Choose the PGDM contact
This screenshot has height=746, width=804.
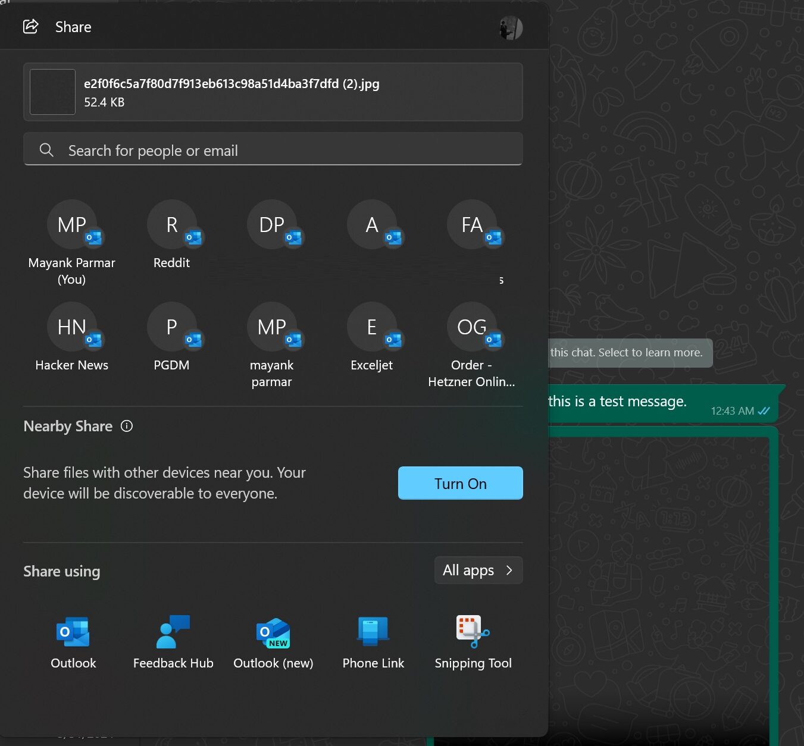point(172,337)
